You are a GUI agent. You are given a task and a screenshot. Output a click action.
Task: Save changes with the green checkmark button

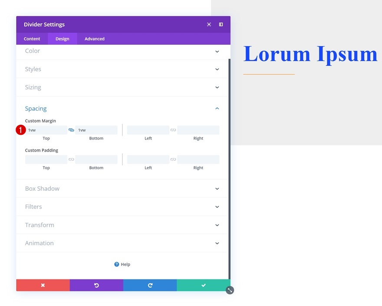204,285
